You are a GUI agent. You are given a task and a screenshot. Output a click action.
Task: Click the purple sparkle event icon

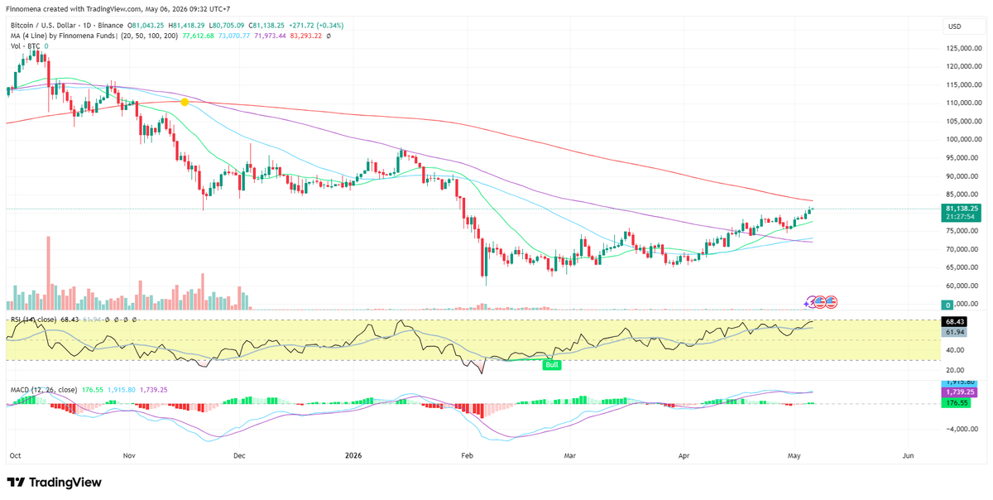806,304
